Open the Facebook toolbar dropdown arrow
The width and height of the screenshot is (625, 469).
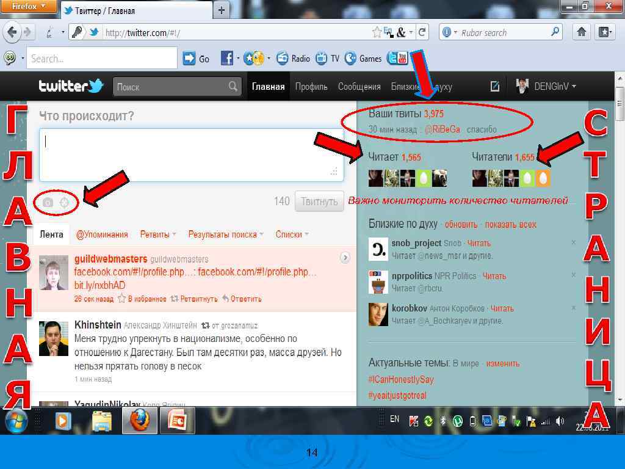(238, 59)
